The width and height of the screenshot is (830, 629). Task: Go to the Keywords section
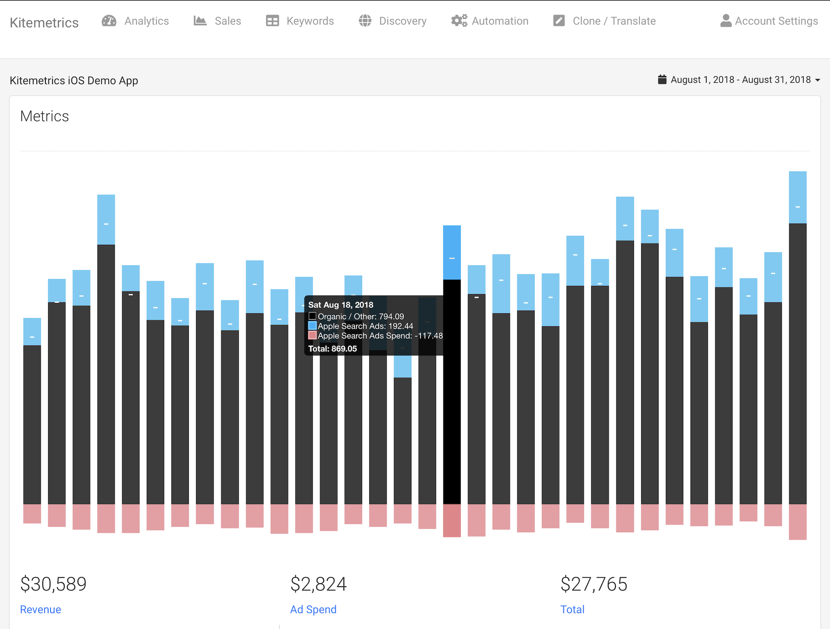[x=310, y=21]
